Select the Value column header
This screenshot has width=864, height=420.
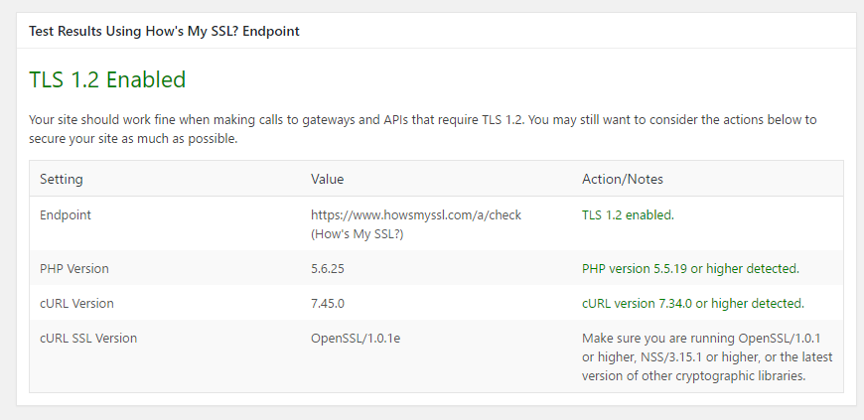pos(327,180)
